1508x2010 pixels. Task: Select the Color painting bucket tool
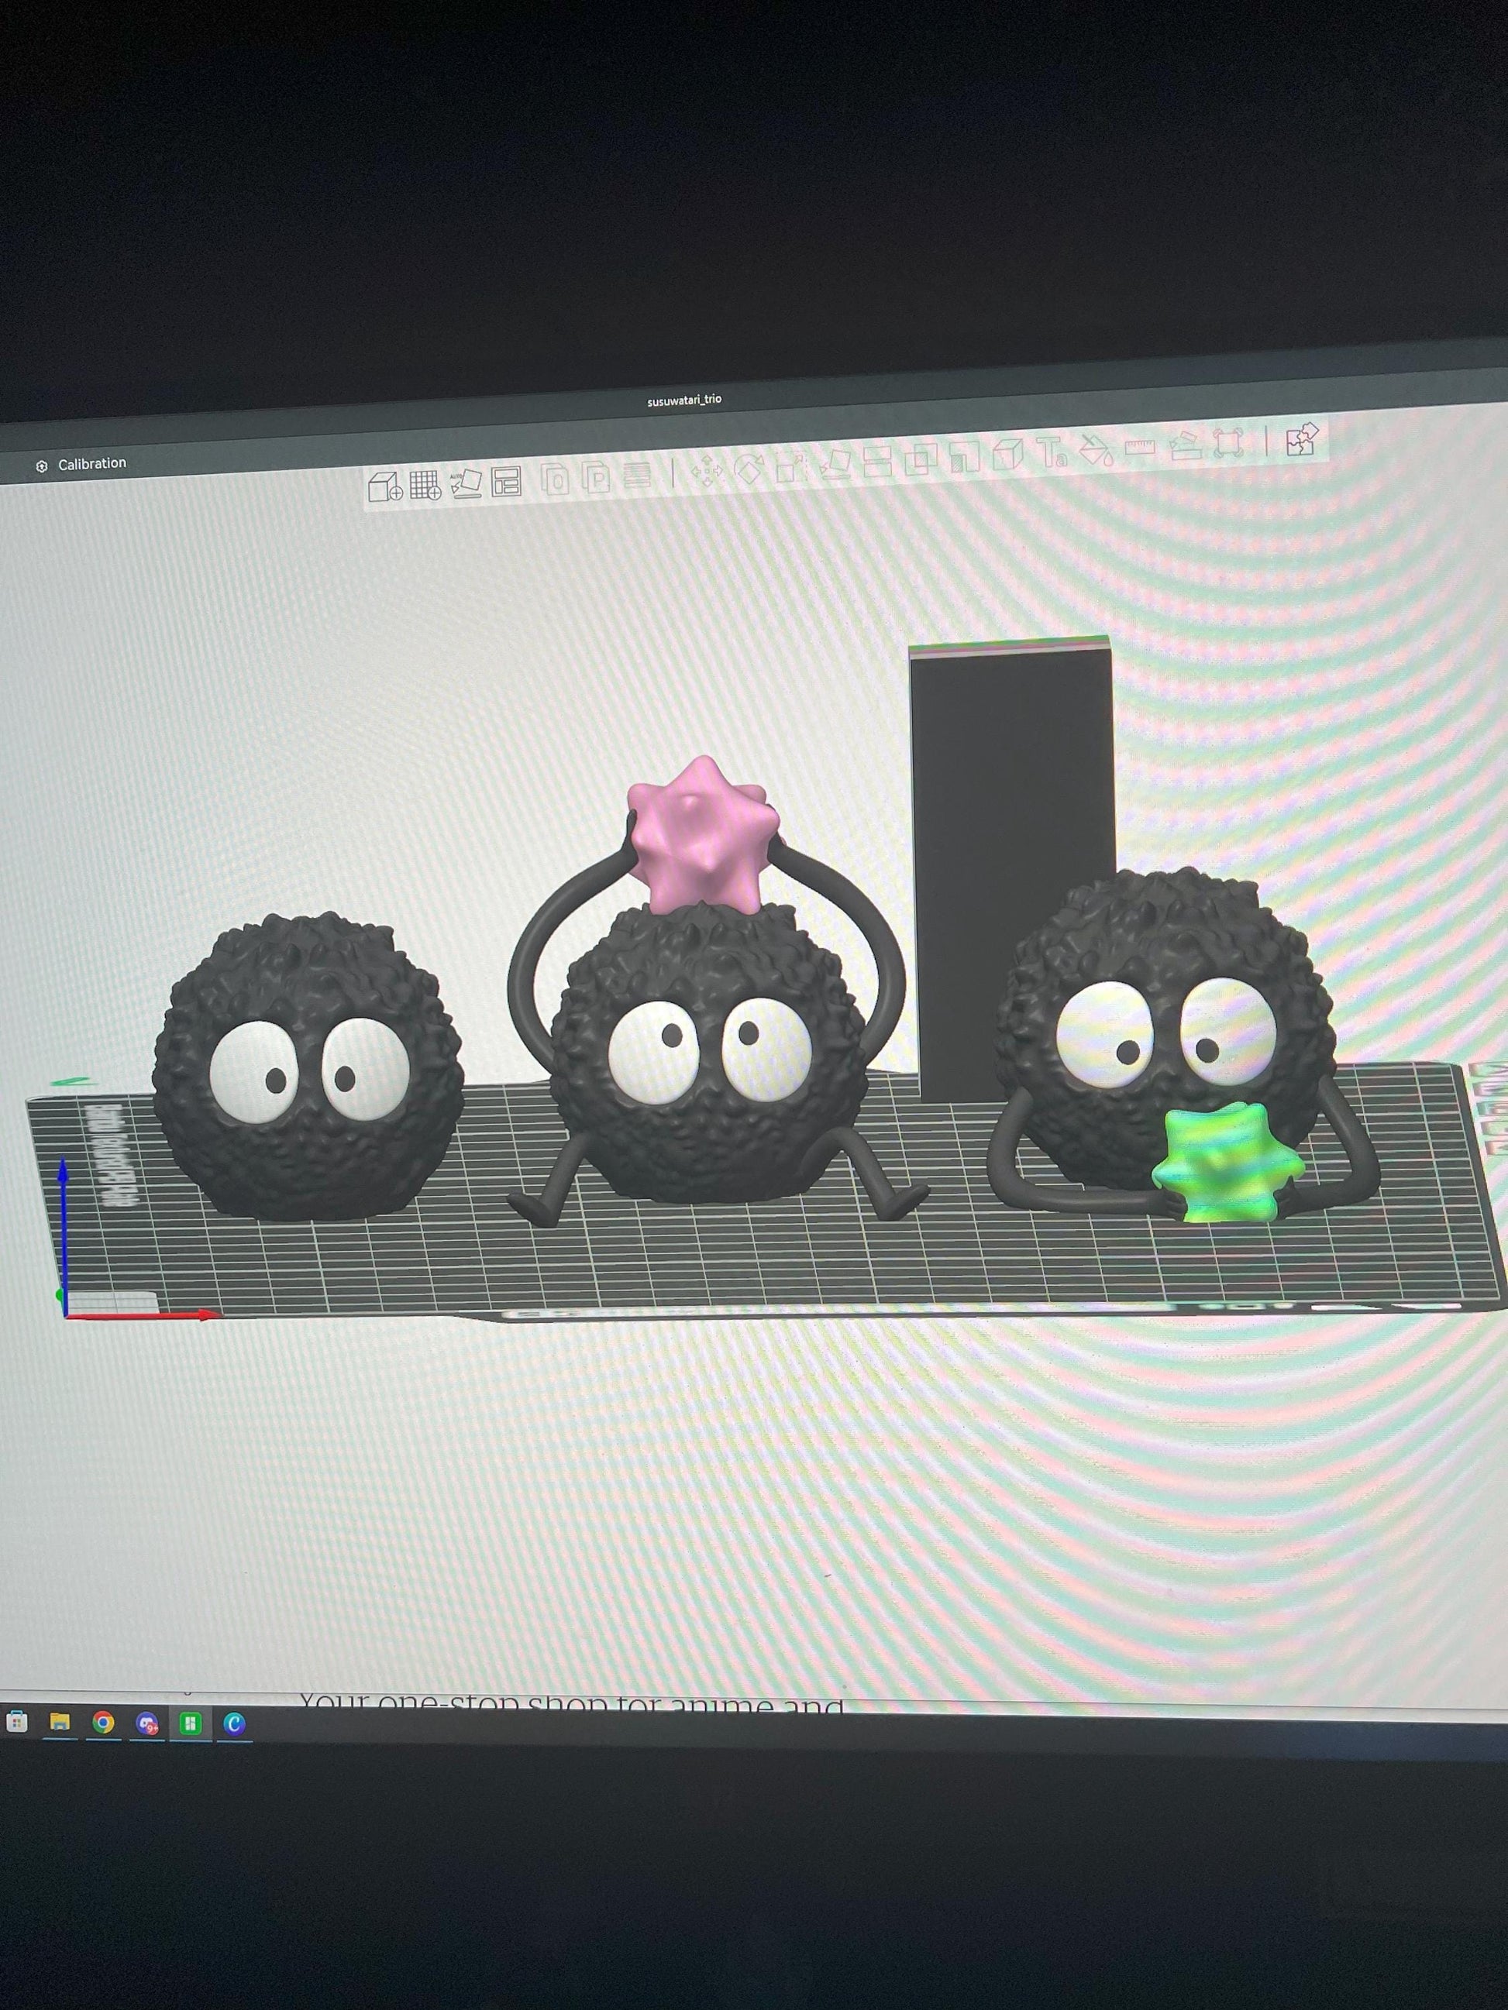coord(1097,450)
